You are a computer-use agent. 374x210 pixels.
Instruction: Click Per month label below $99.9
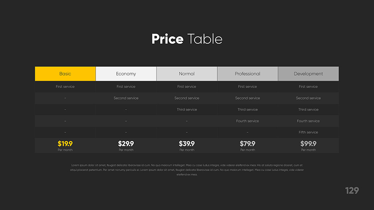click(308, 150)
